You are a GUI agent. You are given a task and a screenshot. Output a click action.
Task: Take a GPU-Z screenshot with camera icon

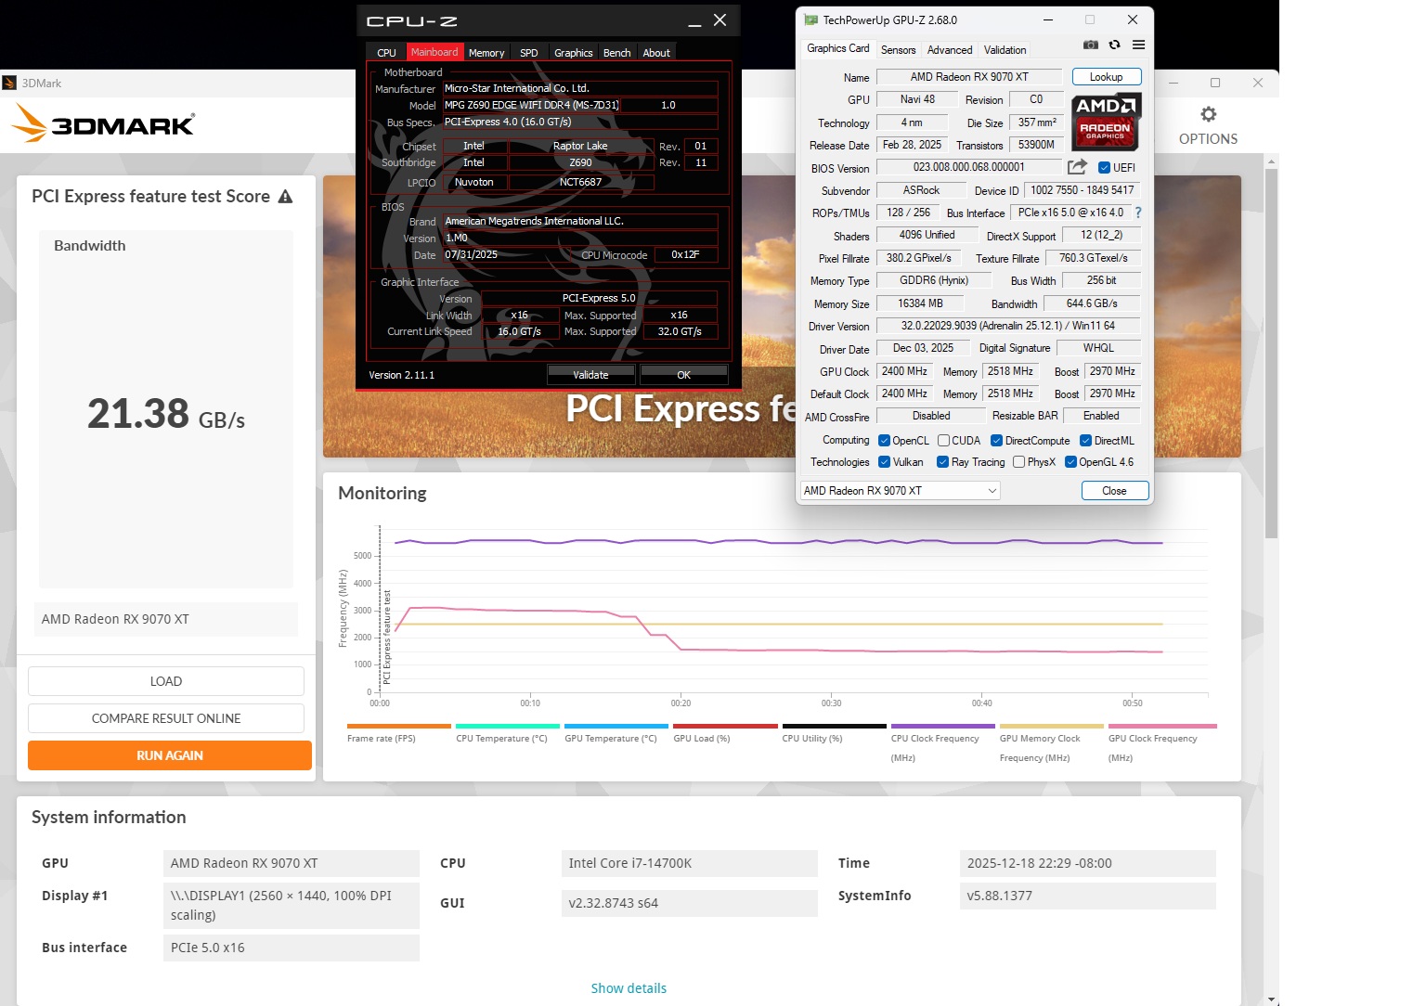point(1091,45)
